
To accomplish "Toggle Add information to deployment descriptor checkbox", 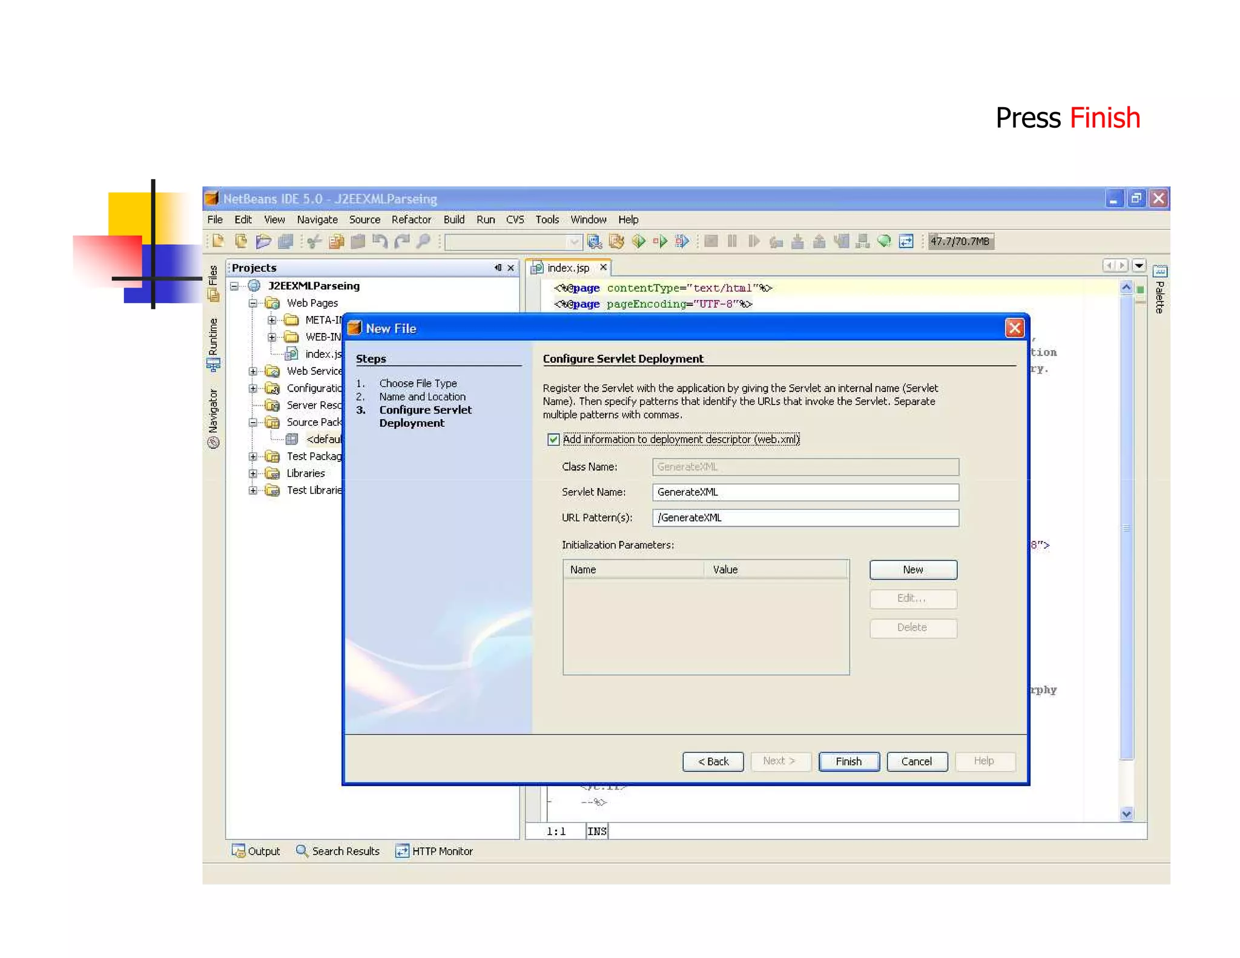I will (x=553, y=440).
